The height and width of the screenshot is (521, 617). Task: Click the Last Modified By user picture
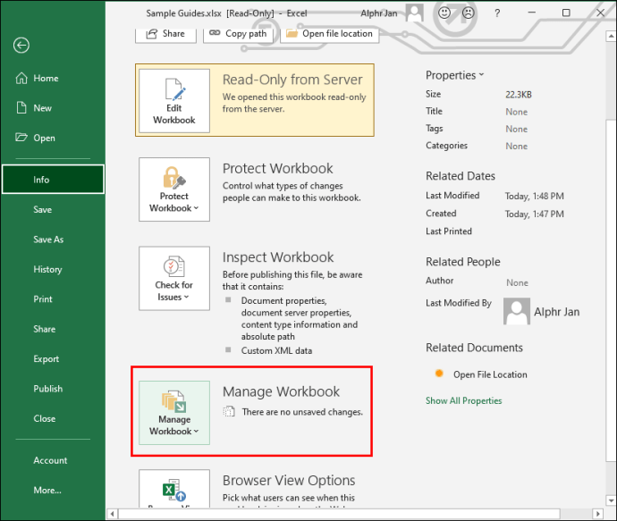(517, 311)
